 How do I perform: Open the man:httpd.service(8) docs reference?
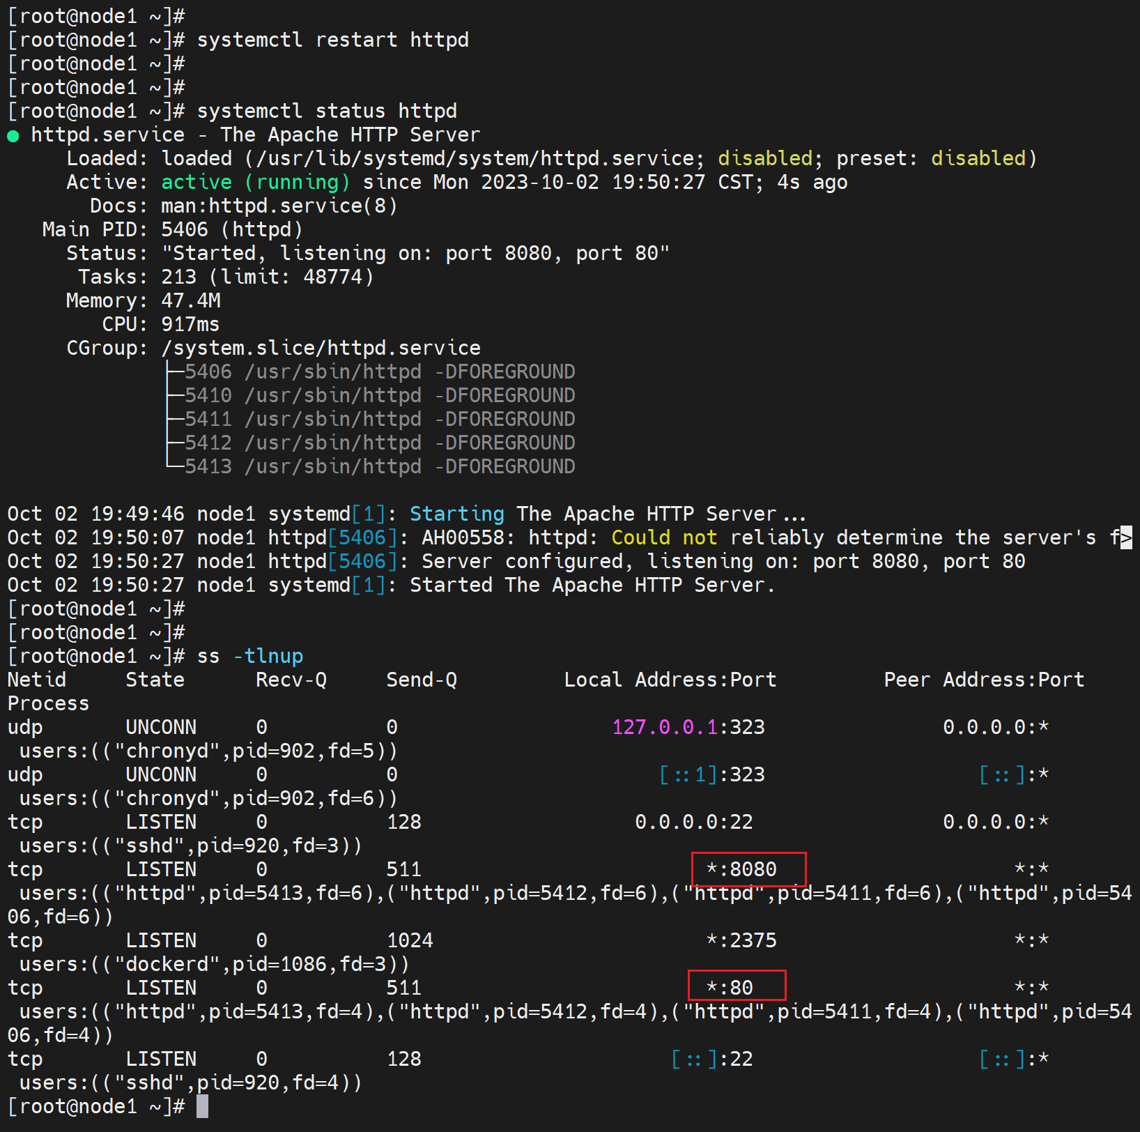coord(279,206)
